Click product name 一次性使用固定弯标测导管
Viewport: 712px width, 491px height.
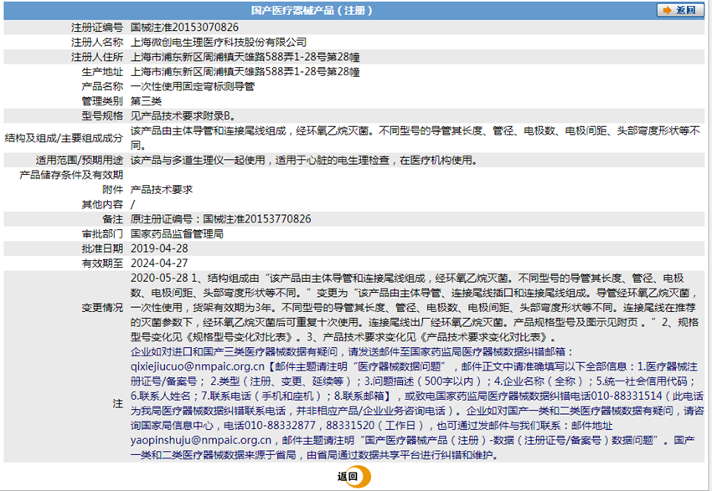pyautogui.click(x=193, y=86)
